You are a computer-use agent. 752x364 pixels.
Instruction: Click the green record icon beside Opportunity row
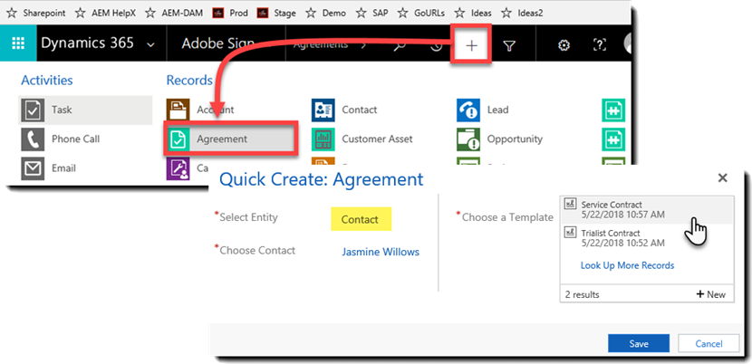(x=613, y=139)
